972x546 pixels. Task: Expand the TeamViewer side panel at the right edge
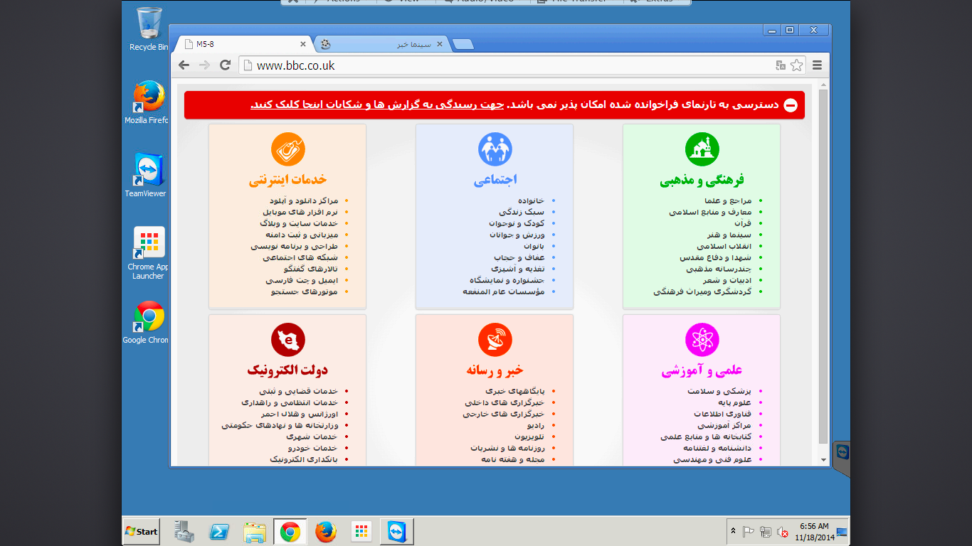pyautogui.click(x=842, y=458)
